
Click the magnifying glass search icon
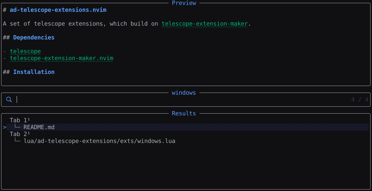(x=9, y=99)
